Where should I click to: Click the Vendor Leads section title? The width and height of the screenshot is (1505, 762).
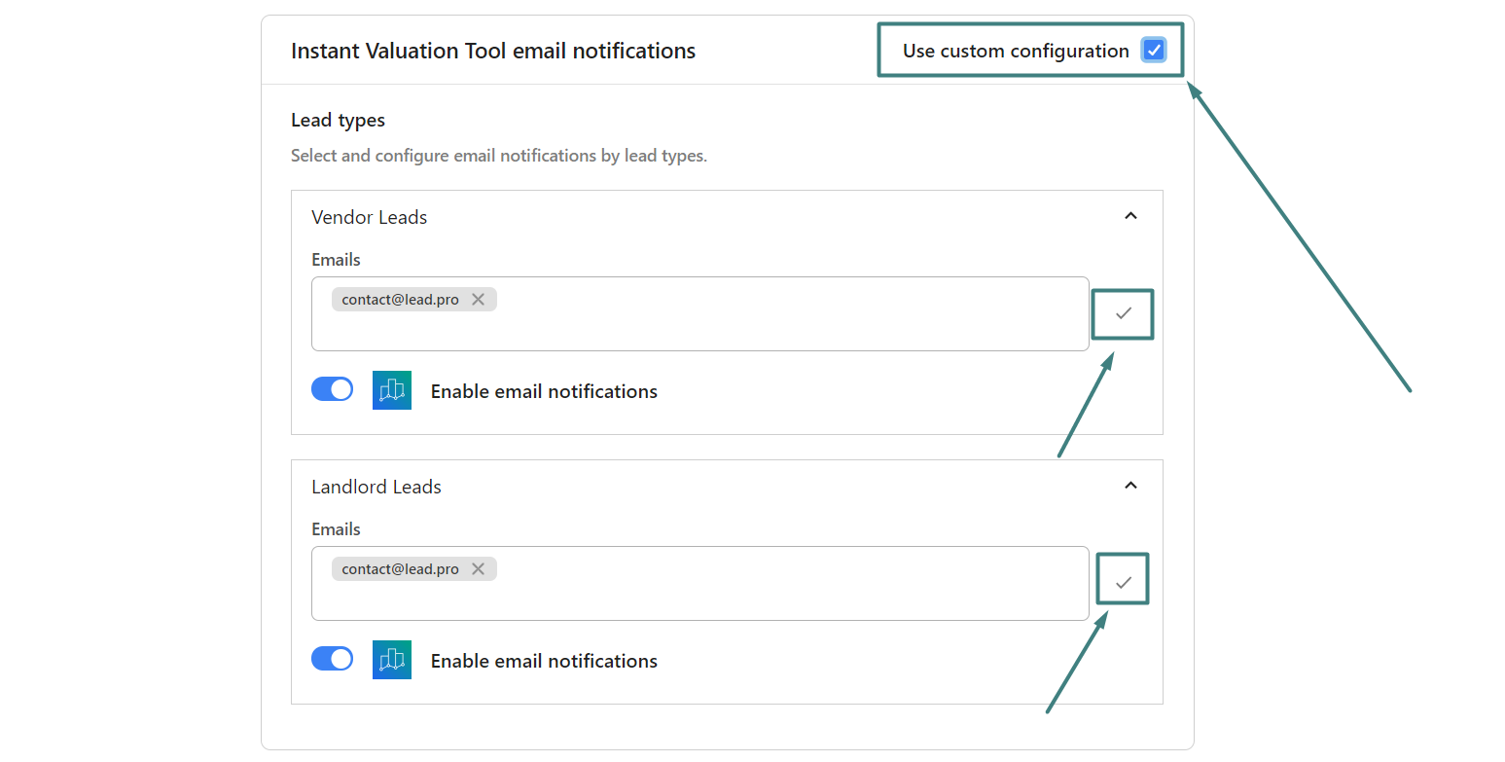[369, 217]
